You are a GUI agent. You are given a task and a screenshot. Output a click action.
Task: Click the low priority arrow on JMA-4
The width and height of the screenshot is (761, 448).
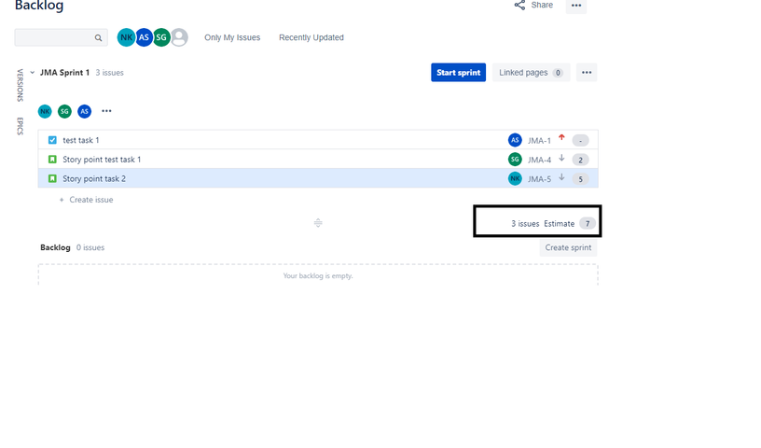[x=561, y=158]
